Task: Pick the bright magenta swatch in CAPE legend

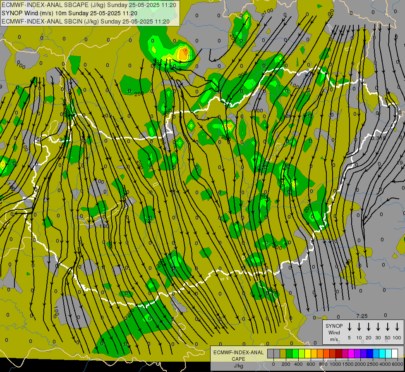Action: click(x=352, y=353)
